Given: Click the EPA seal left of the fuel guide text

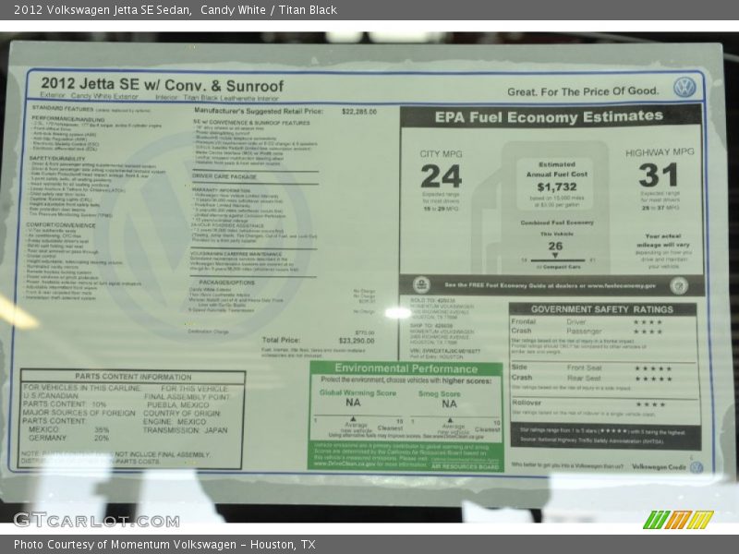Looking at the screenshot, I should pos(421,285).
